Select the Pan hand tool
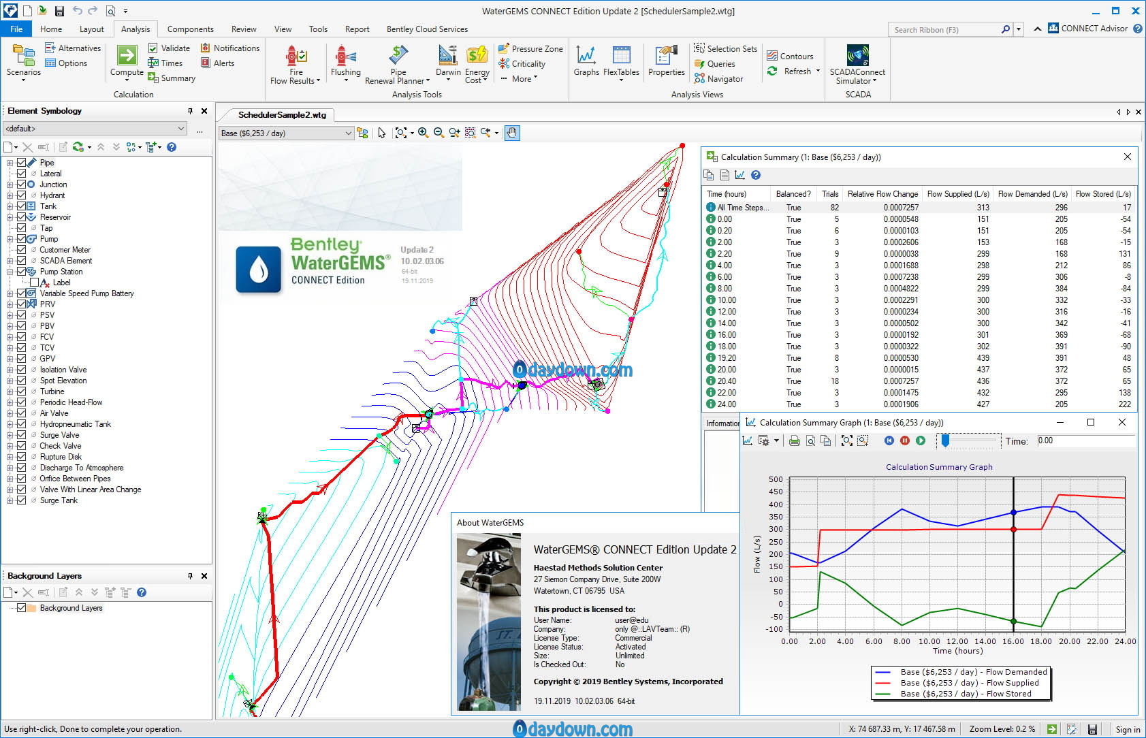This screenshot has width=1146, height=738. [512, 133]
